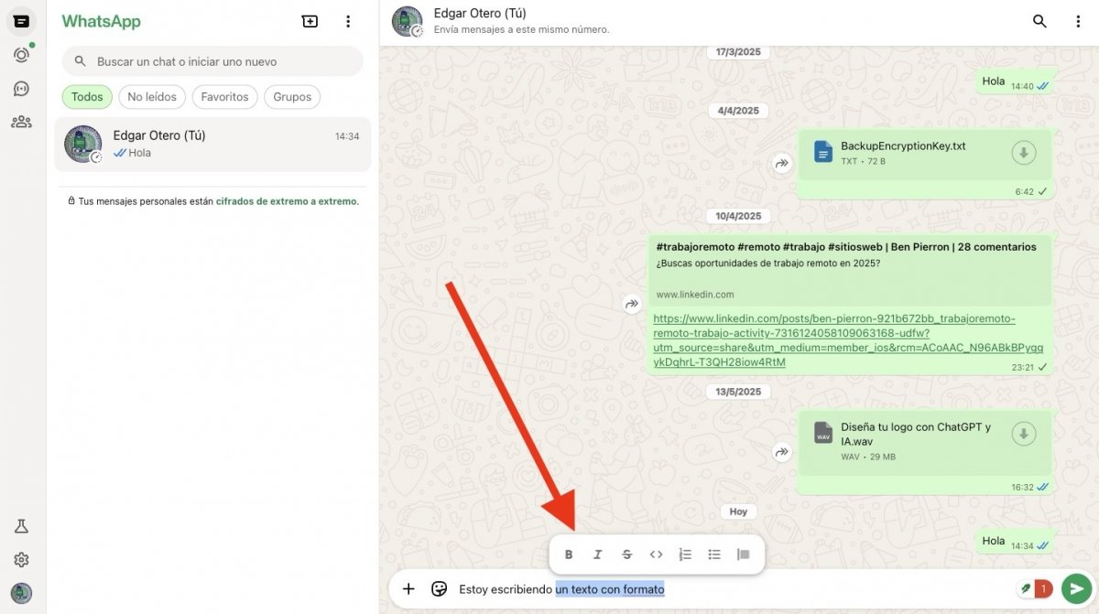Apply strikethrough to selected text
The height and width of the screenshot is (614, 1099).
[627, 555]
